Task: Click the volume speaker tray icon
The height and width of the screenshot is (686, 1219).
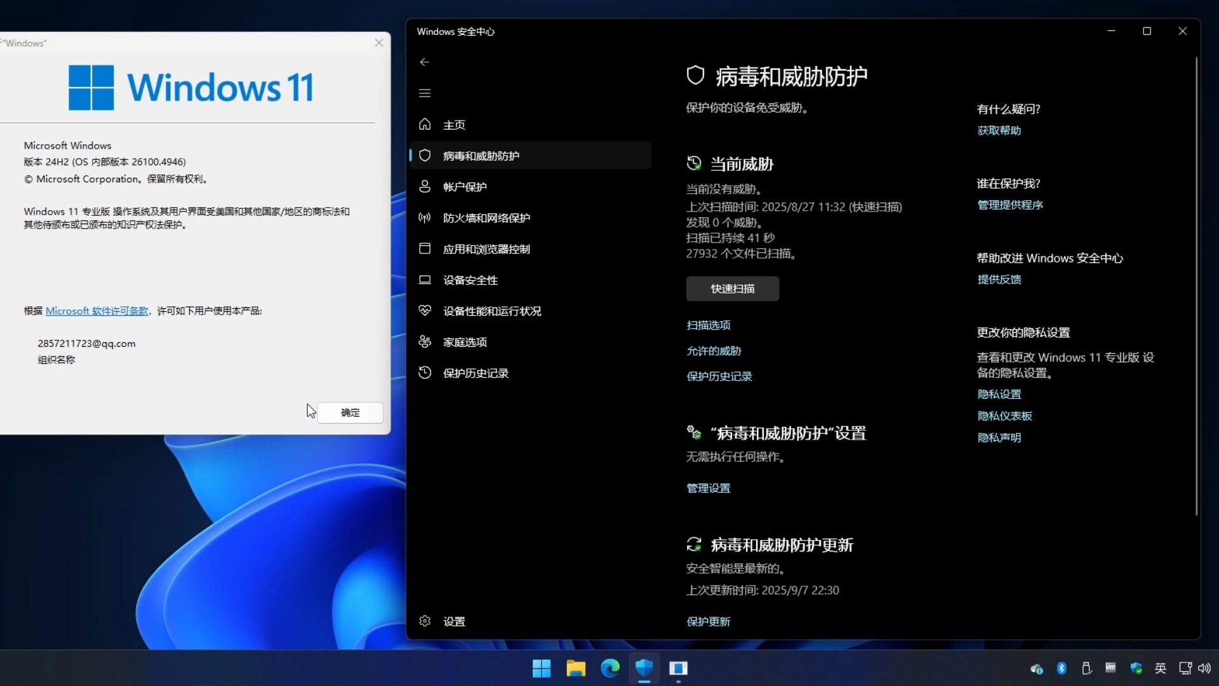Action: coord(1204,668)
